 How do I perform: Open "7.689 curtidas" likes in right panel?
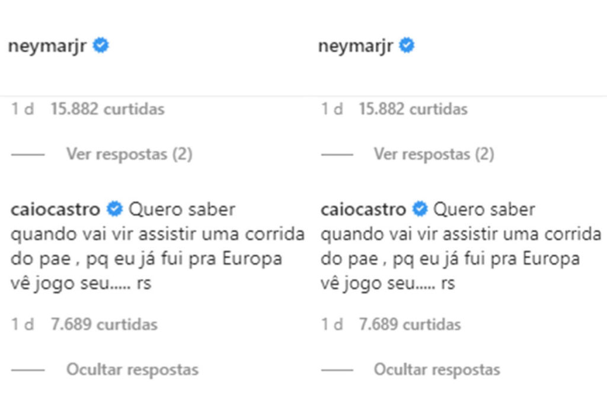pos(410,324)
